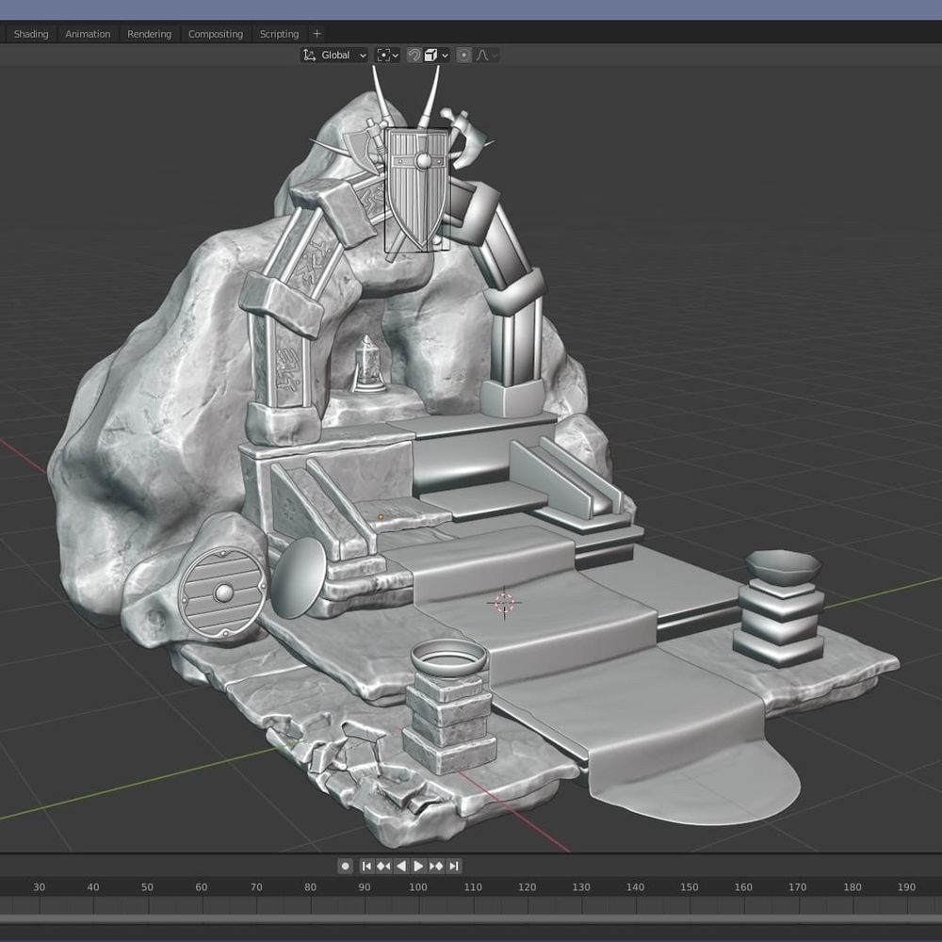Click the 120 frame label

(x=527, y=886)
